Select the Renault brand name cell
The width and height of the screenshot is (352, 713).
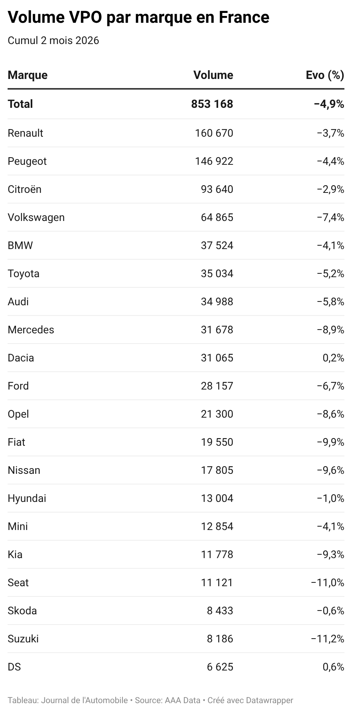[25, 133]
